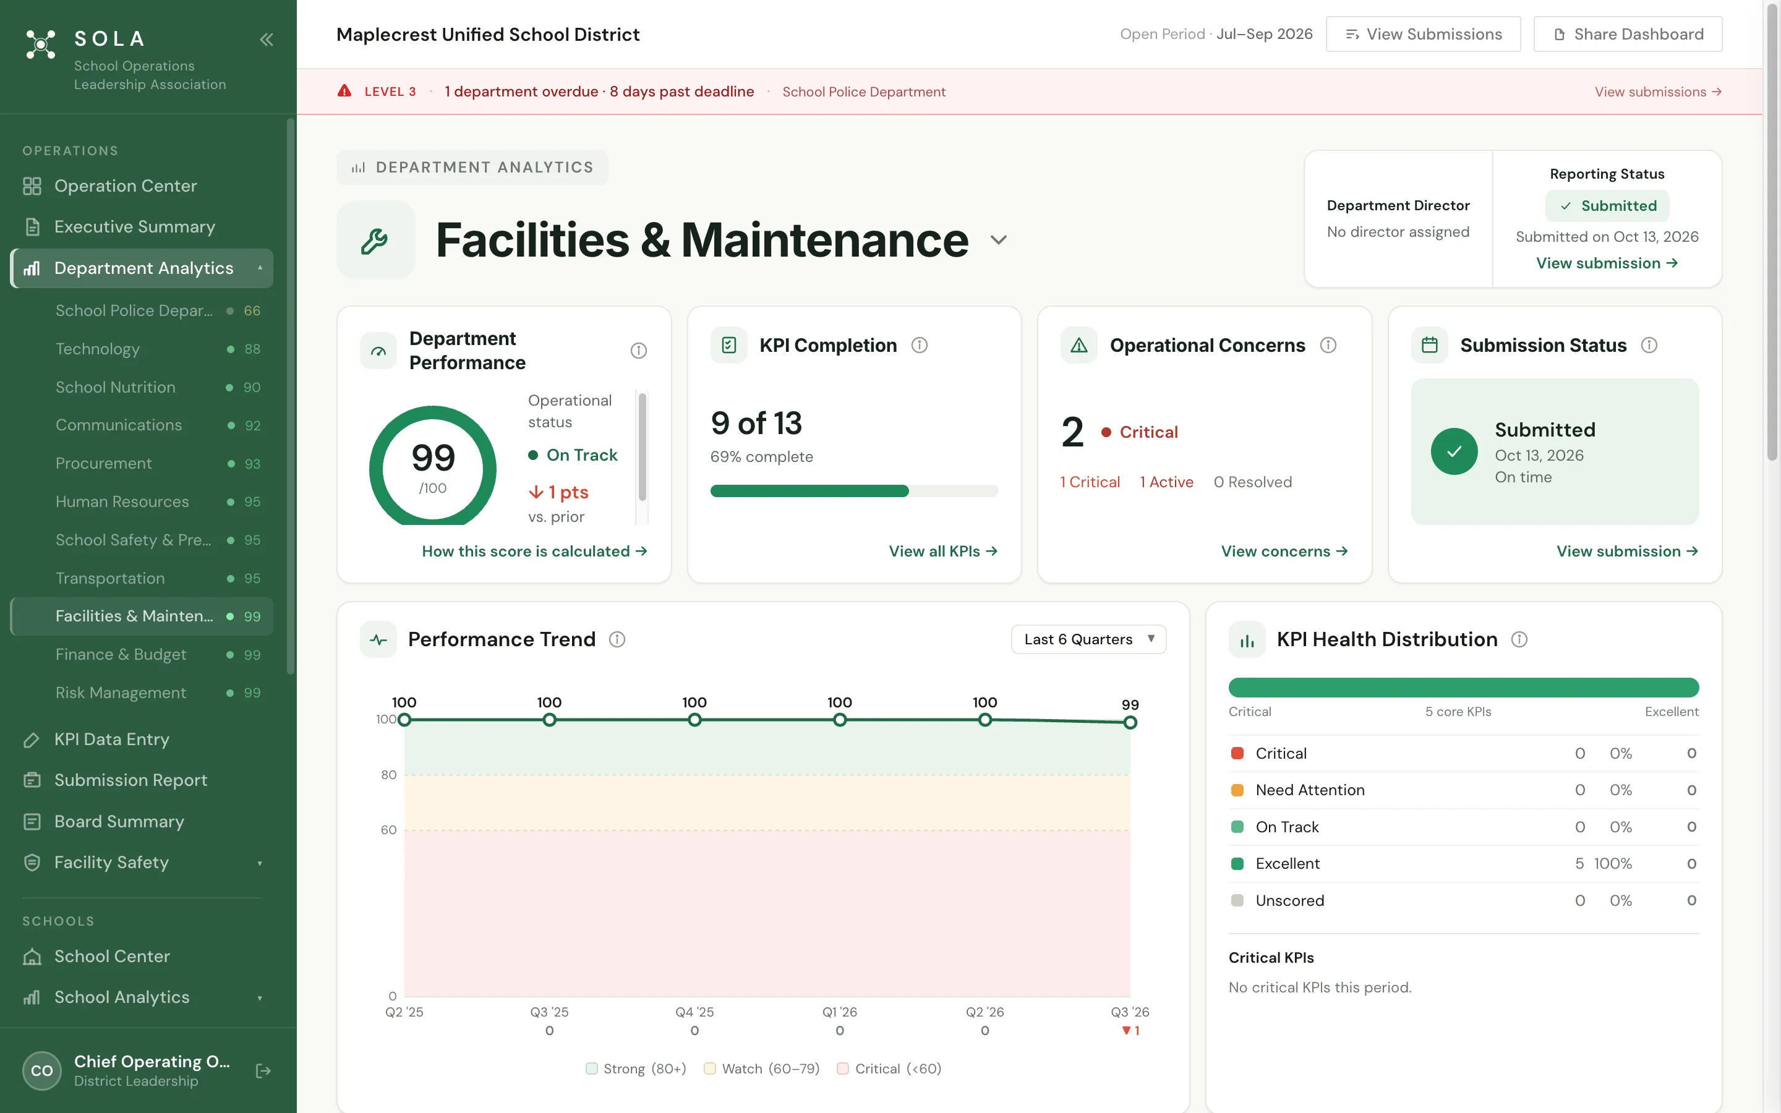
Task: Open info tooltip for Submission Status
Action: tap(1649, 345)
